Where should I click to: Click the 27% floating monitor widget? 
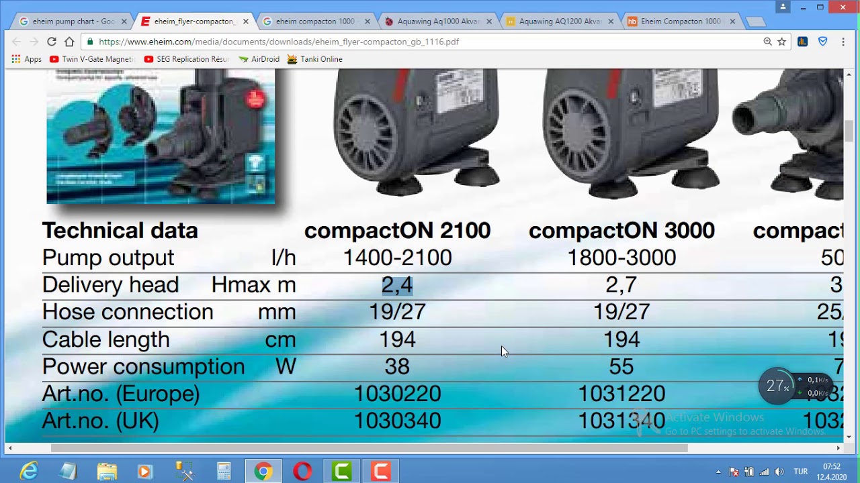point(777,386)
